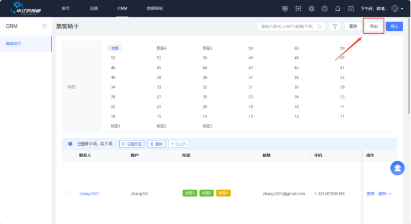The width and height of the screenshot is (411, 224).
Task: Open the filter funnel button
Action: click(x=334, y=26)
